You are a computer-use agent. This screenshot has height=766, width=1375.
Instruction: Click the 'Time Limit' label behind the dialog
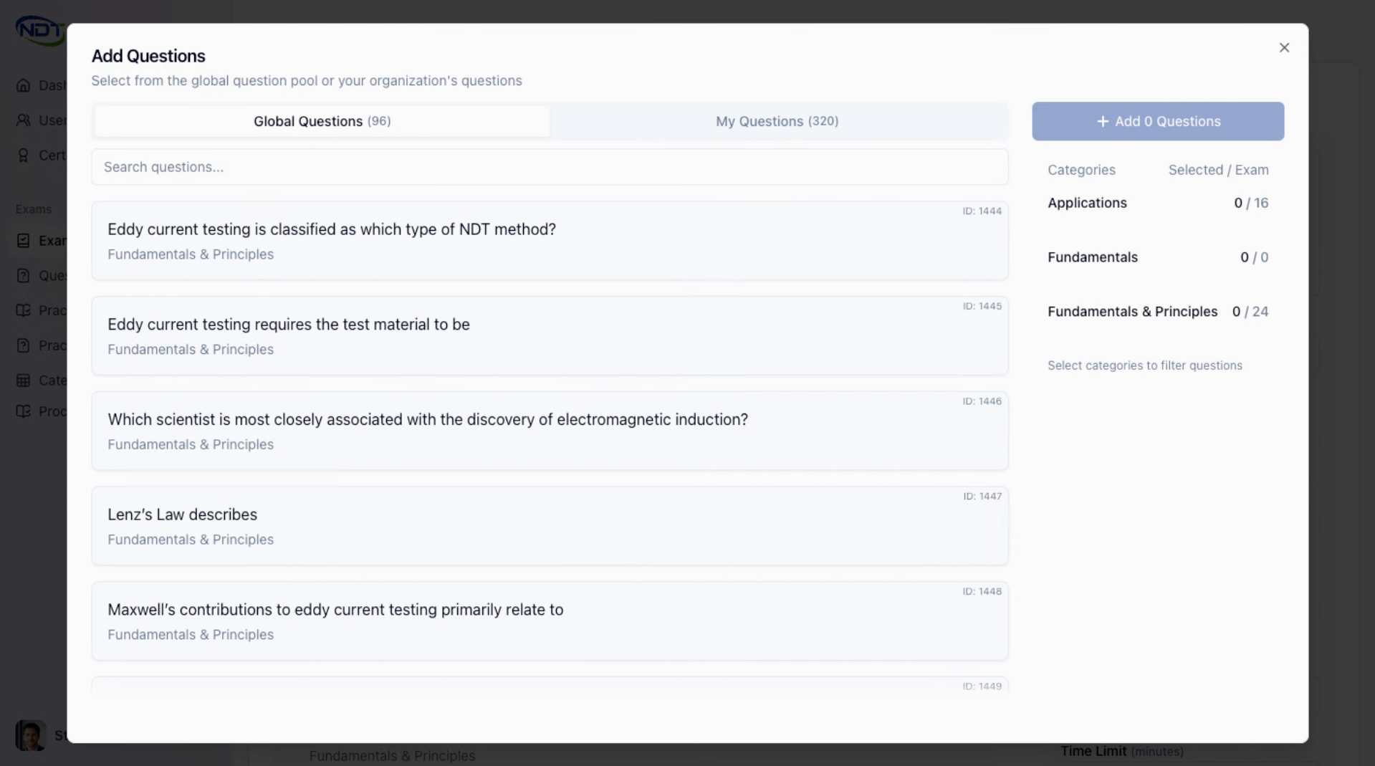coord(1093,751)
